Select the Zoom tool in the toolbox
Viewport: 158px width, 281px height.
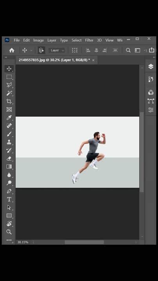click(9, 232)
